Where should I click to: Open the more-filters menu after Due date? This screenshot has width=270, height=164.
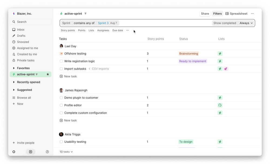point(127,30)
